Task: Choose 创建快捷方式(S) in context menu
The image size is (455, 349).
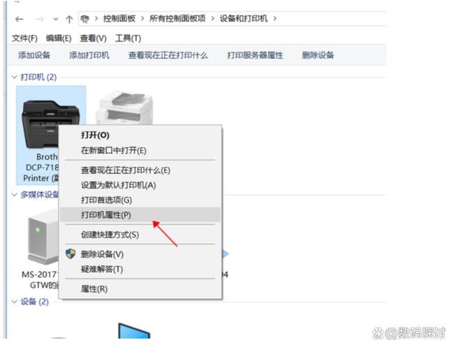Action: (x=140, y=235)
